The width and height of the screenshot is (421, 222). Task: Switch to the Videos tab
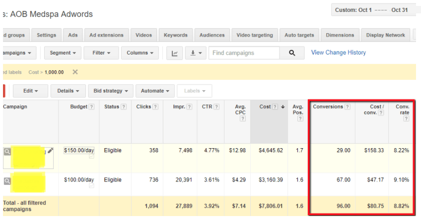143,35
